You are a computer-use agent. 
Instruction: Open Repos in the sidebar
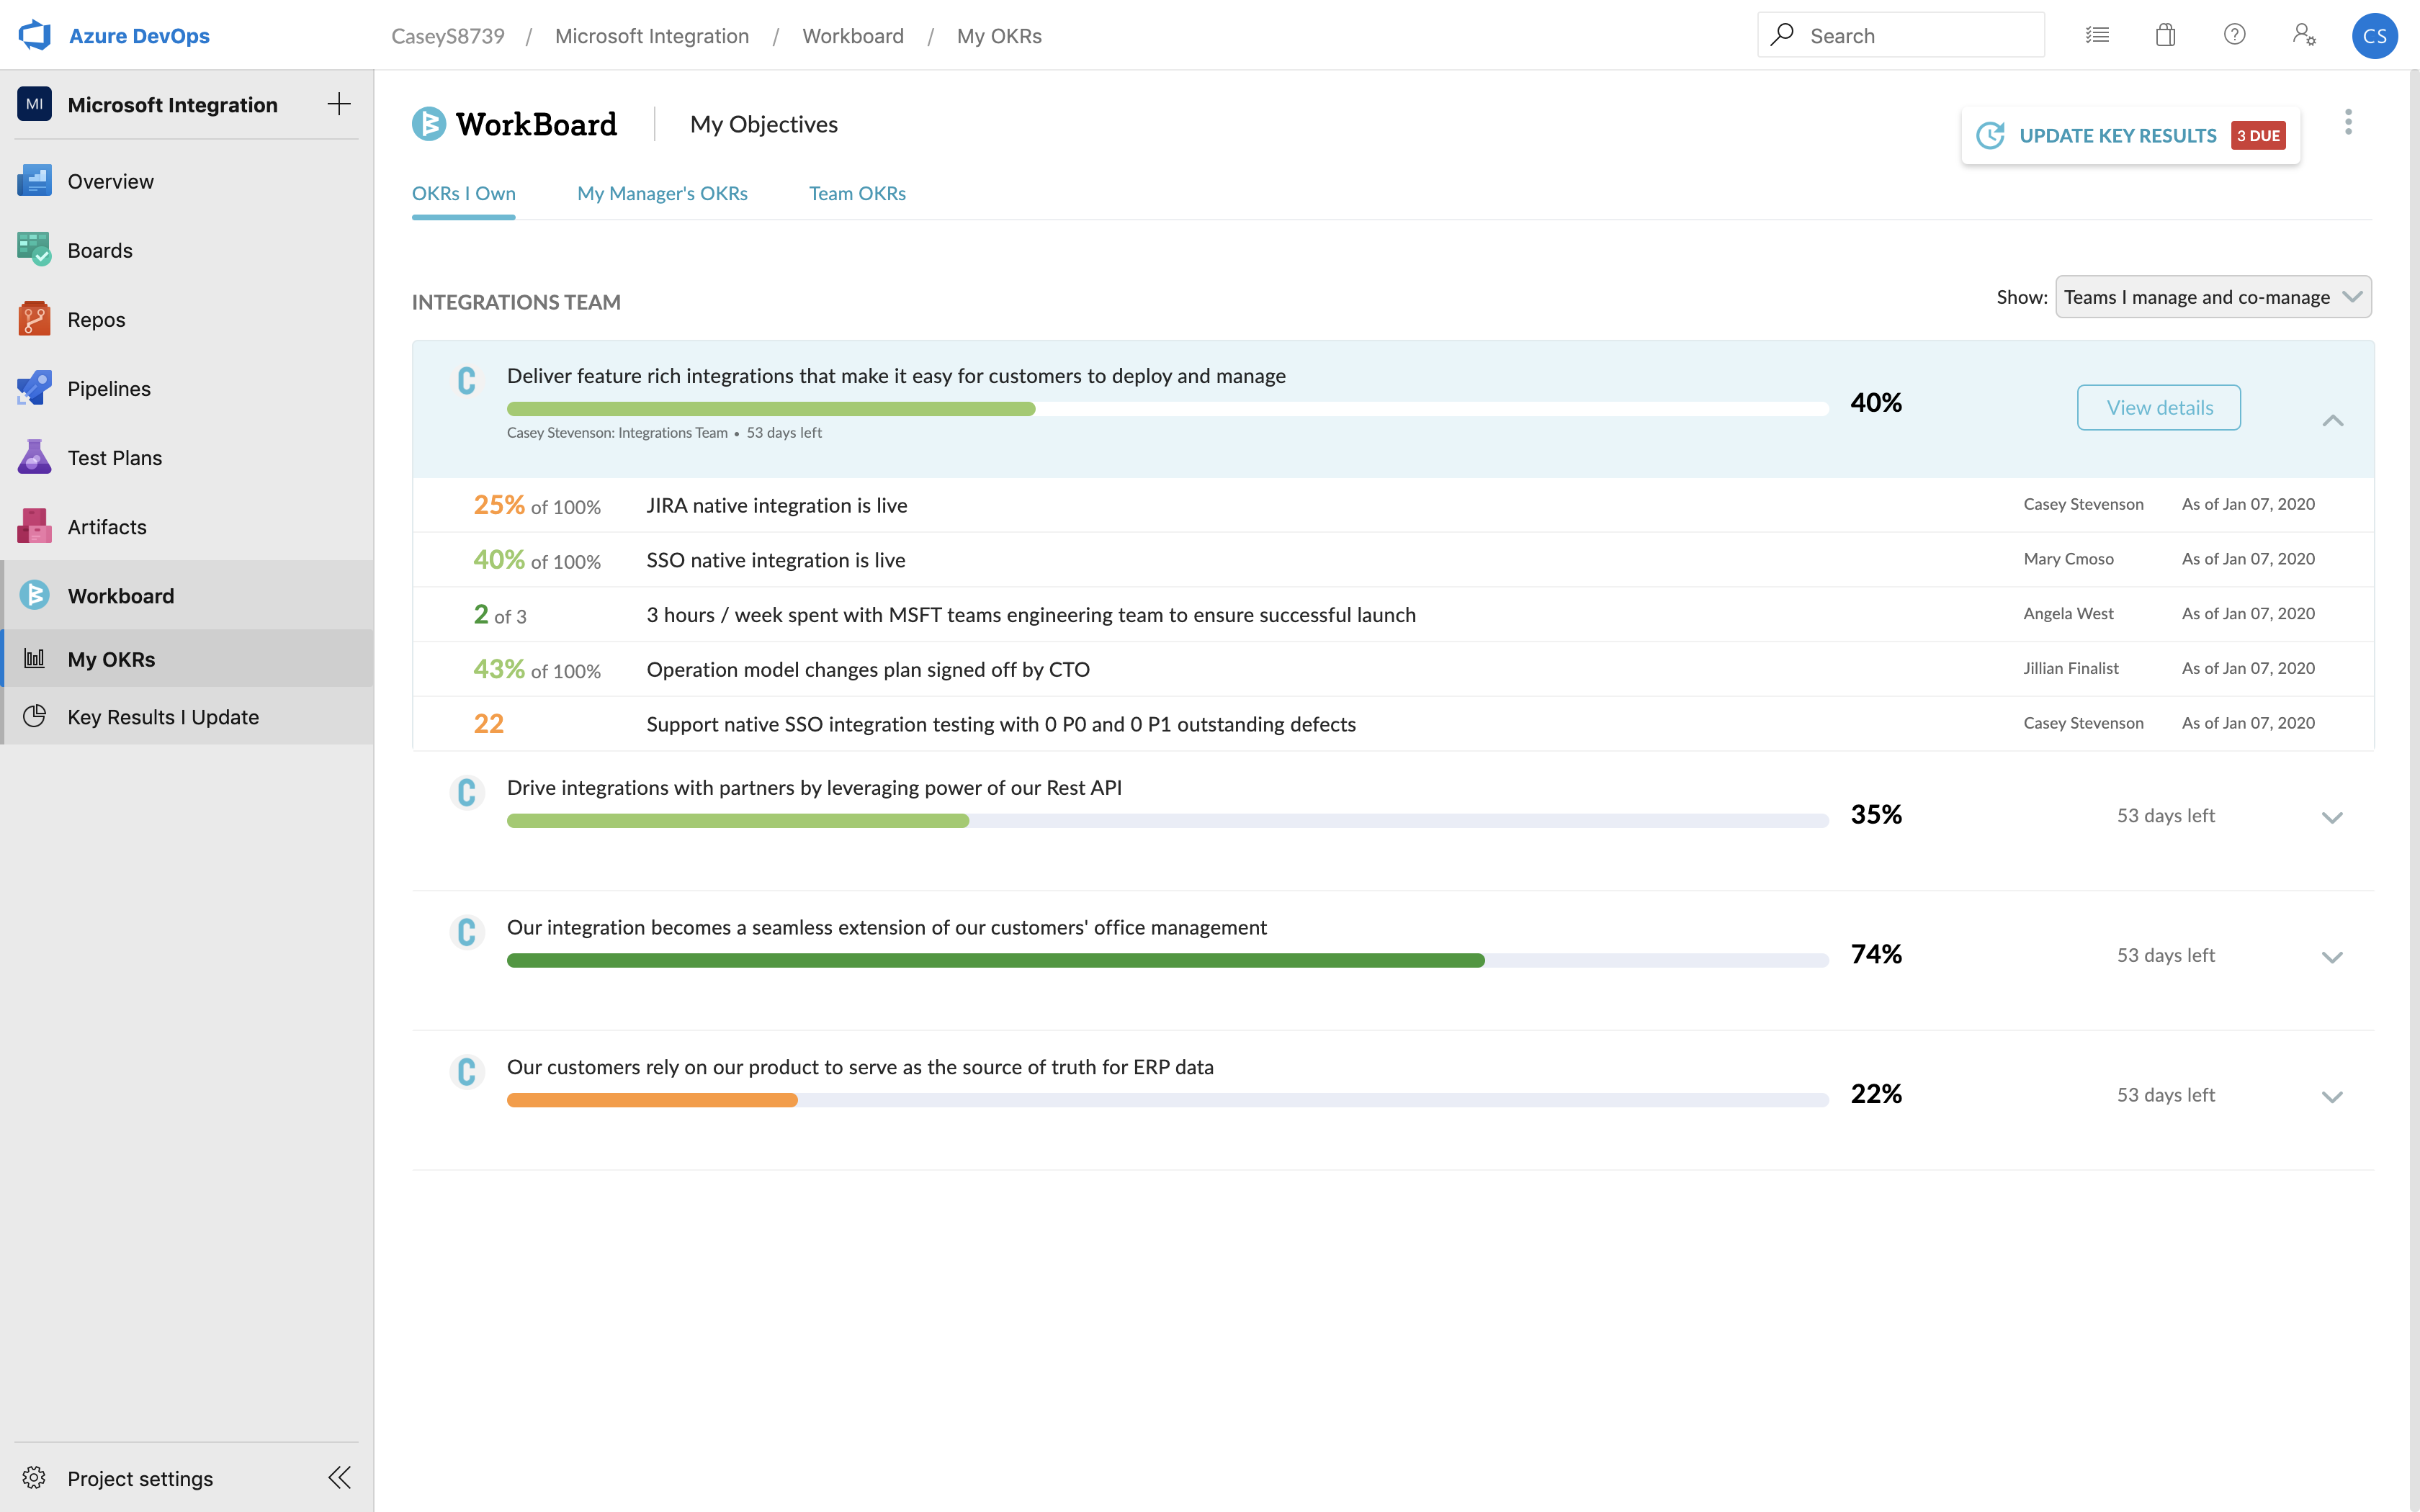click(x=187, y=319)
